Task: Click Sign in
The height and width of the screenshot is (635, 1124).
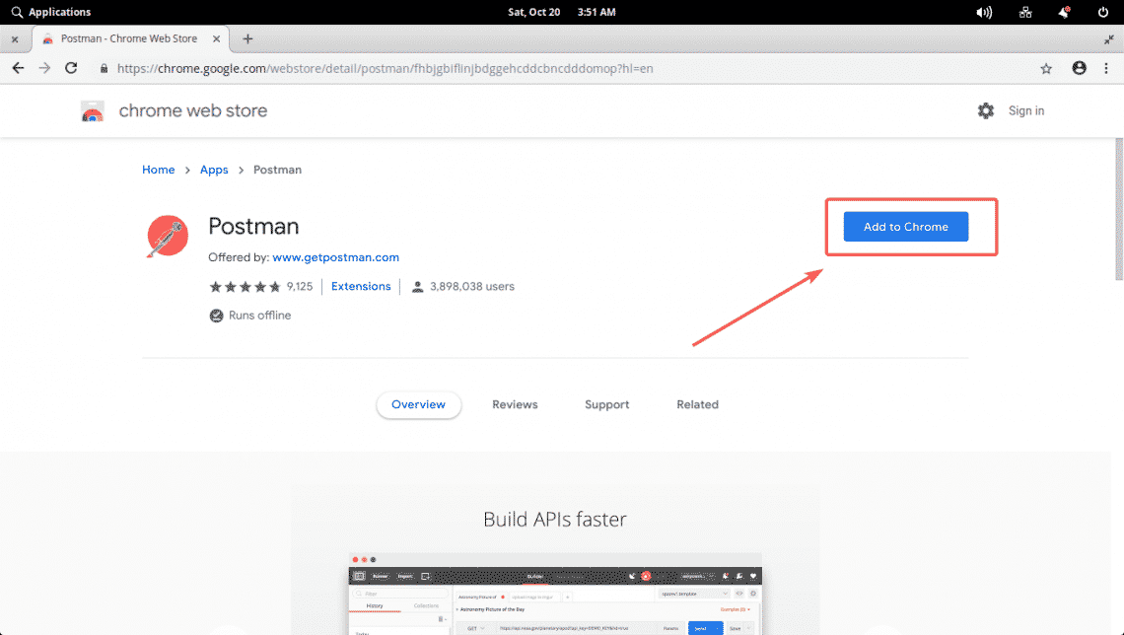Action: (x=1025, y=110)
